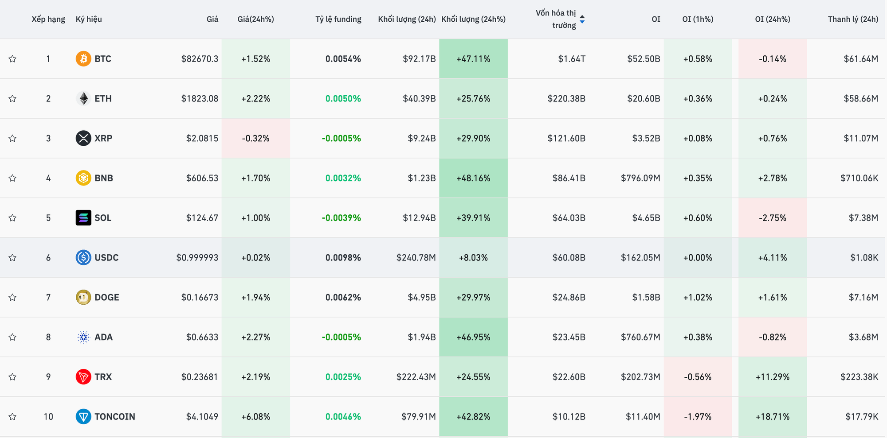Open the TONCOIN symbol link
Screen dimensions: 887x438
pos(114,417)
